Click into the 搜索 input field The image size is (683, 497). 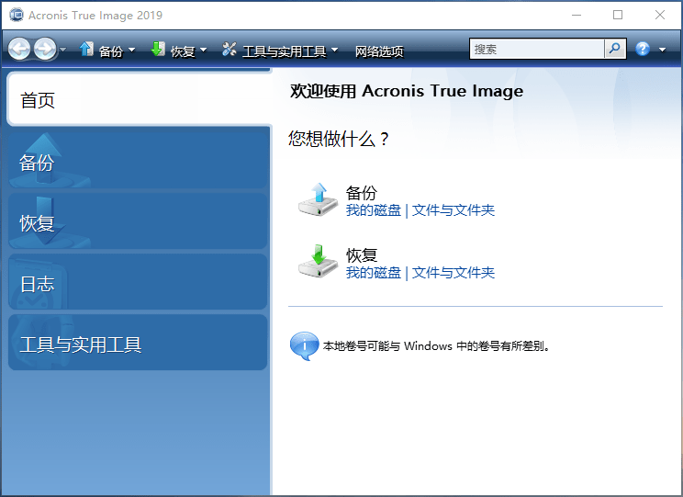tap(537, 49)
